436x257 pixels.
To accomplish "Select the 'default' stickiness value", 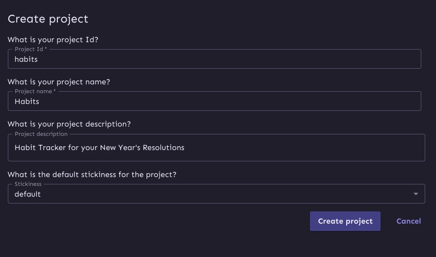I will (27, 194).
